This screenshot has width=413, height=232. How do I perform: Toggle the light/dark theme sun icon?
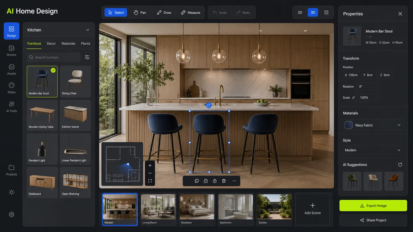(11, 192)
